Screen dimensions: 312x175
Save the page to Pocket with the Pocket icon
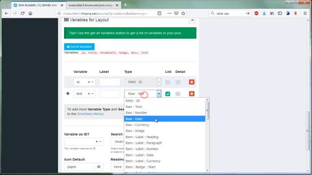(x=176, y=13)
